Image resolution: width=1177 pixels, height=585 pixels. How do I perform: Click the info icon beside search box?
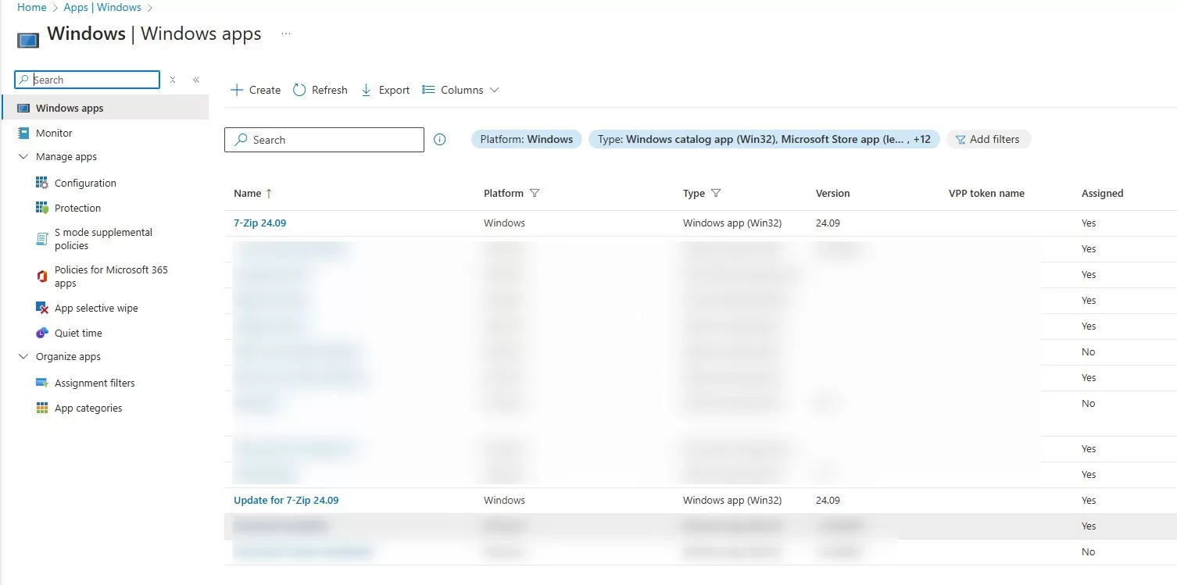click(x=440, y=140)
